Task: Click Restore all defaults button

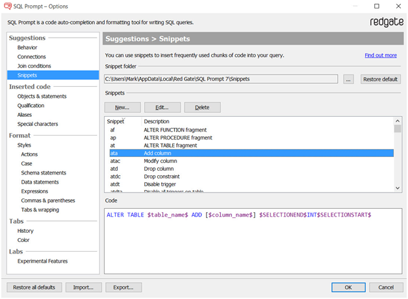Action: click(34, 287)
